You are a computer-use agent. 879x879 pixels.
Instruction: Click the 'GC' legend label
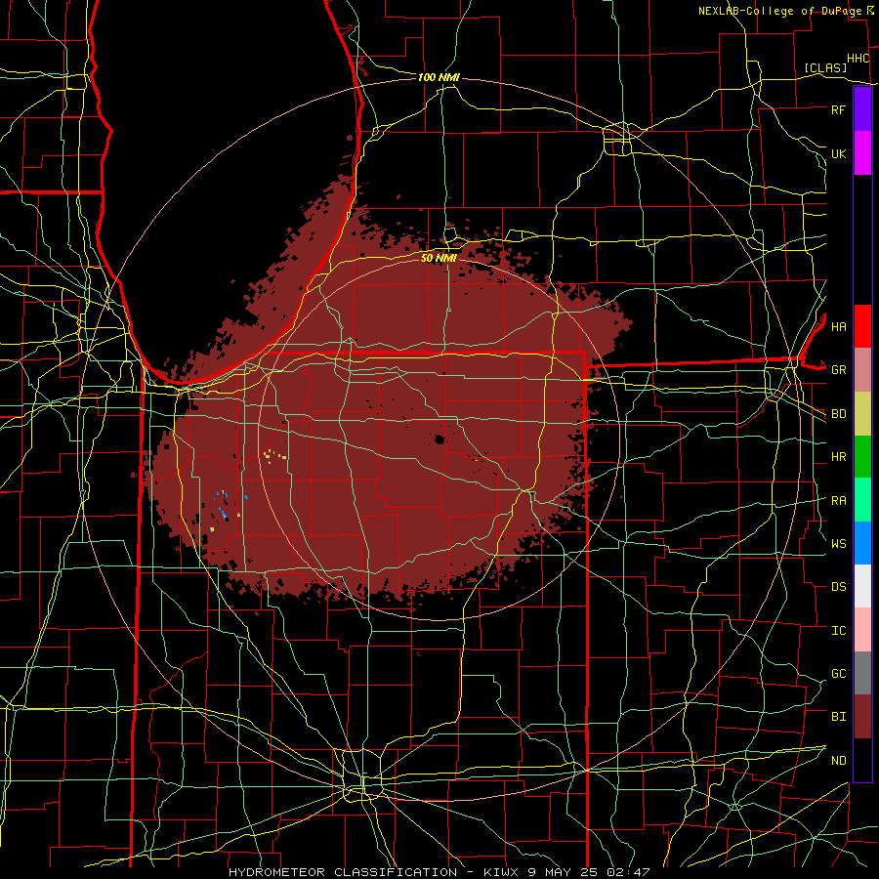[x=838, y=674]
